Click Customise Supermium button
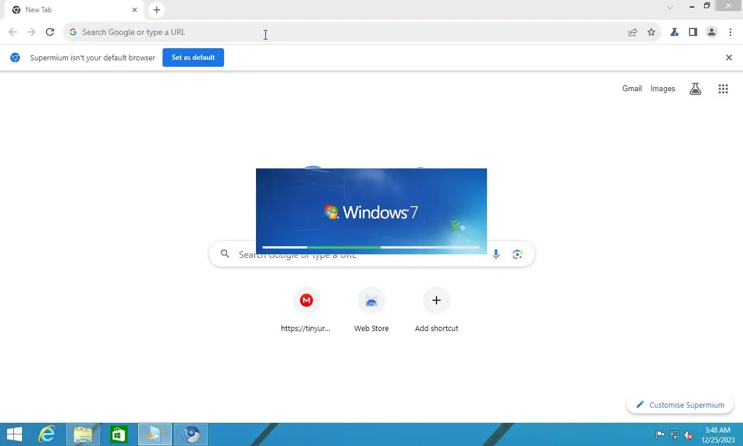The width and height of the screenshot is (743, 446). click(x=680, y=405)
